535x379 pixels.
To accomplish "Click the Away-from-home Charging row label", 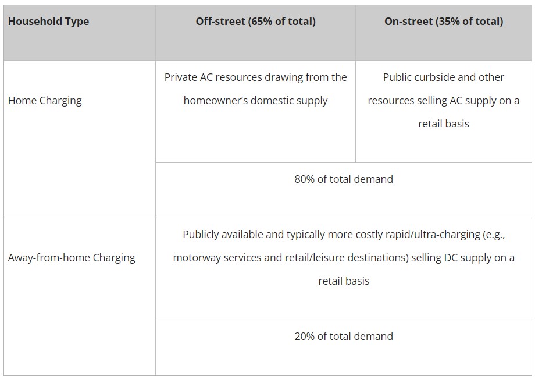I will [72, 258].
